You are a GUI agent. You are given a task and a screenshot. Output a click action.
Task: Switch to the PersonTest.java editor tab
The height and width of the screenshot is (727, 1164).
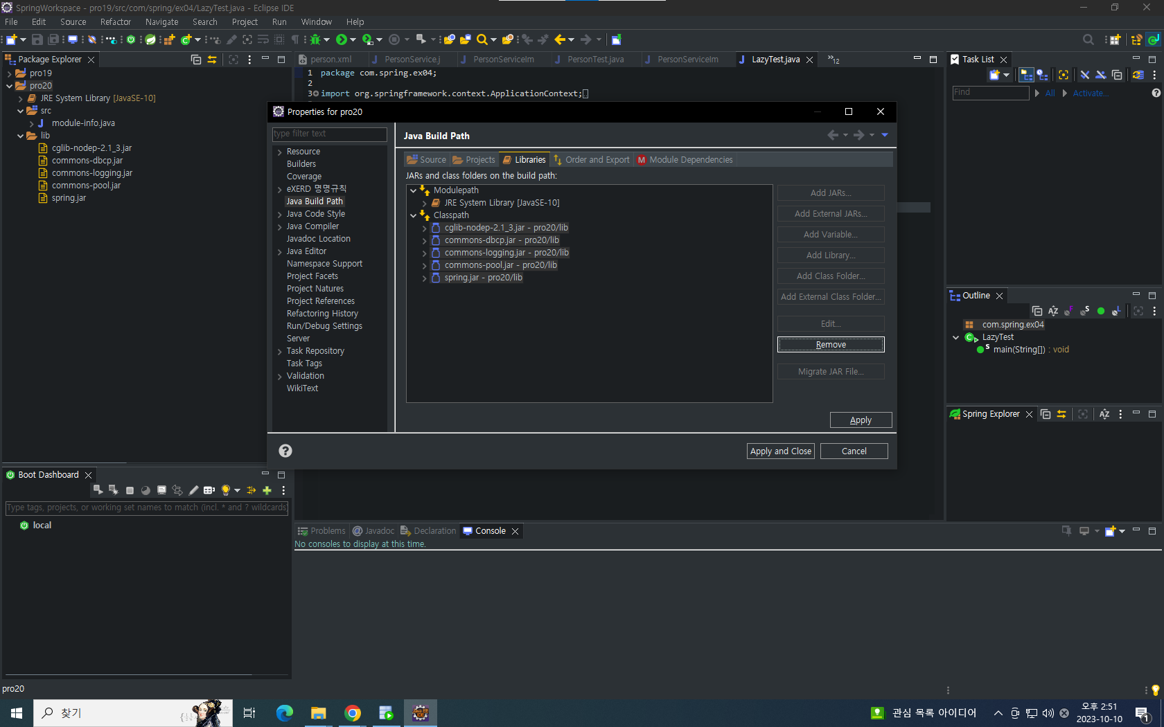pyautogui.click(x=595, y=60)
